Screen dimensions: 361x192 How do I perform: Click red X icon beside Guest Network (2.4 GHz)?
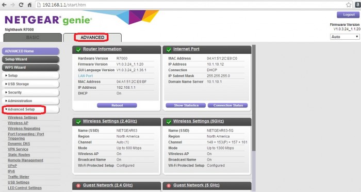click(78, 185)
